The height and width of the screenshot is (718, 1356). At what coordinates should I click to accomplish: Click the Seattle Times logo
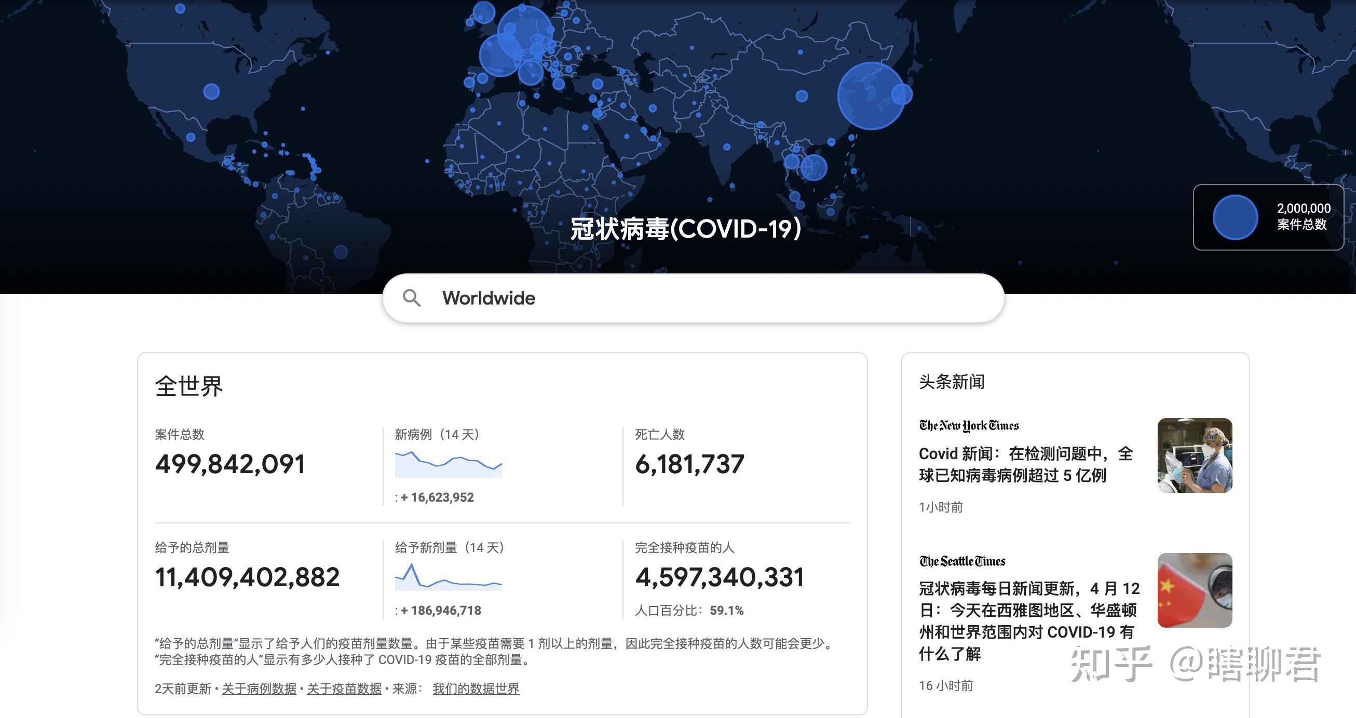point(962,561)
